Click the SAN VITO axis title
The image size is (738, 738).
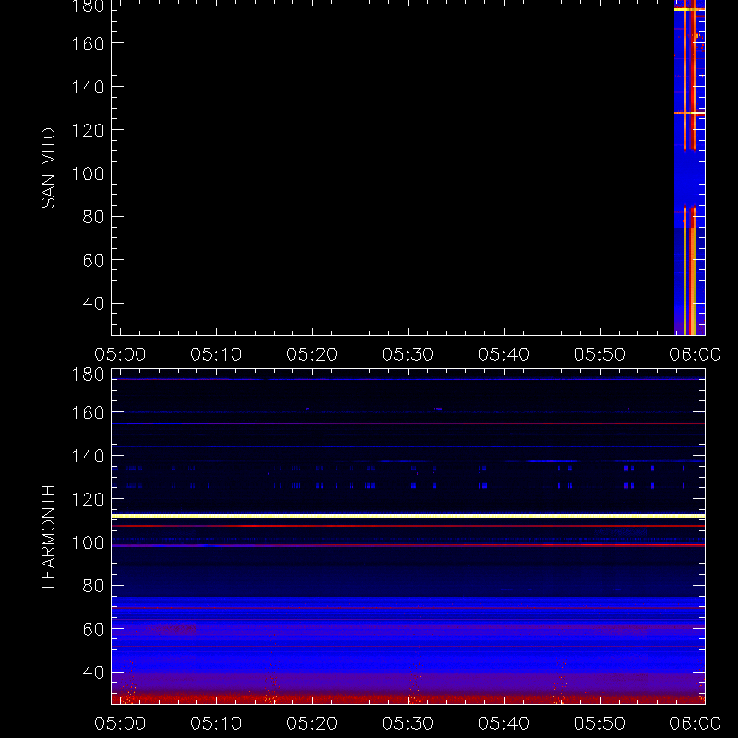(x=48, y=168)
